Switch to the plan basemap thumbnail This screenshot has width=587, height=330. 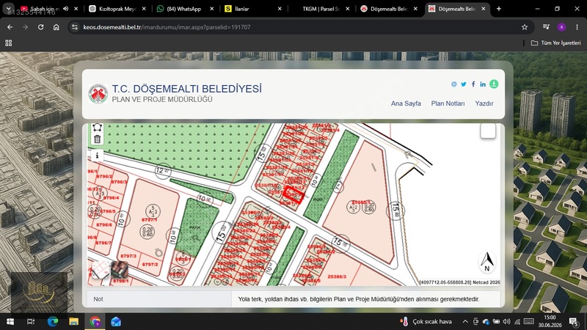click(101, 270)
